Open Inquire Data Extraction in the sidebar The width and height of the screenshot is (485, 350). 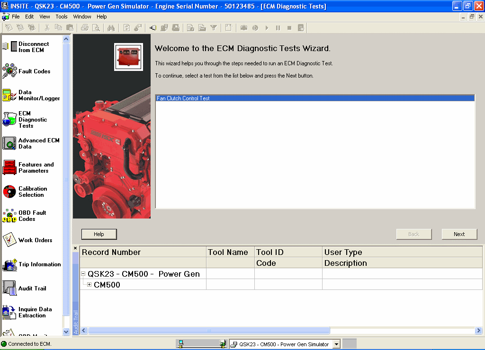(x=27, y=312)
